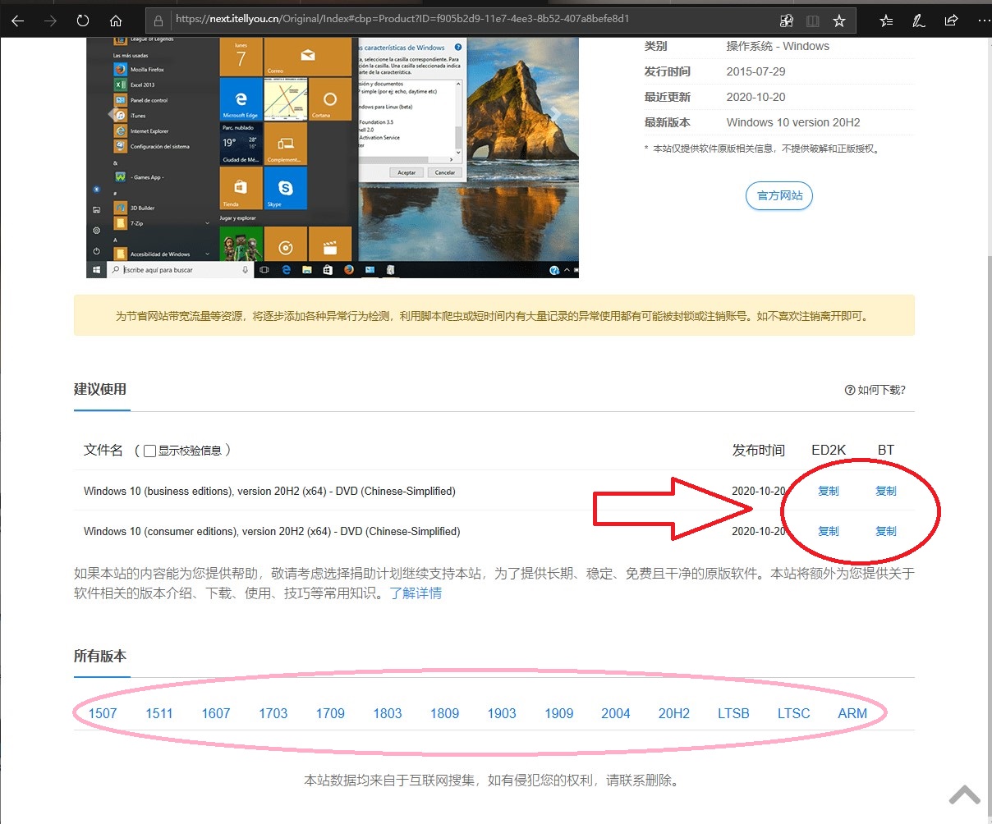The width and height of the screenshot is (992, 824).
Task: Select the LTSB version
Action: pyautogui.click(x=733, y=713)
